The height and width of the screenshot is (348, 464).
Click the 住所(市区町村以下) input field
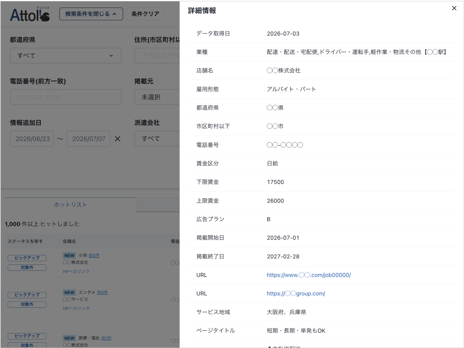[x=157, y=56]
